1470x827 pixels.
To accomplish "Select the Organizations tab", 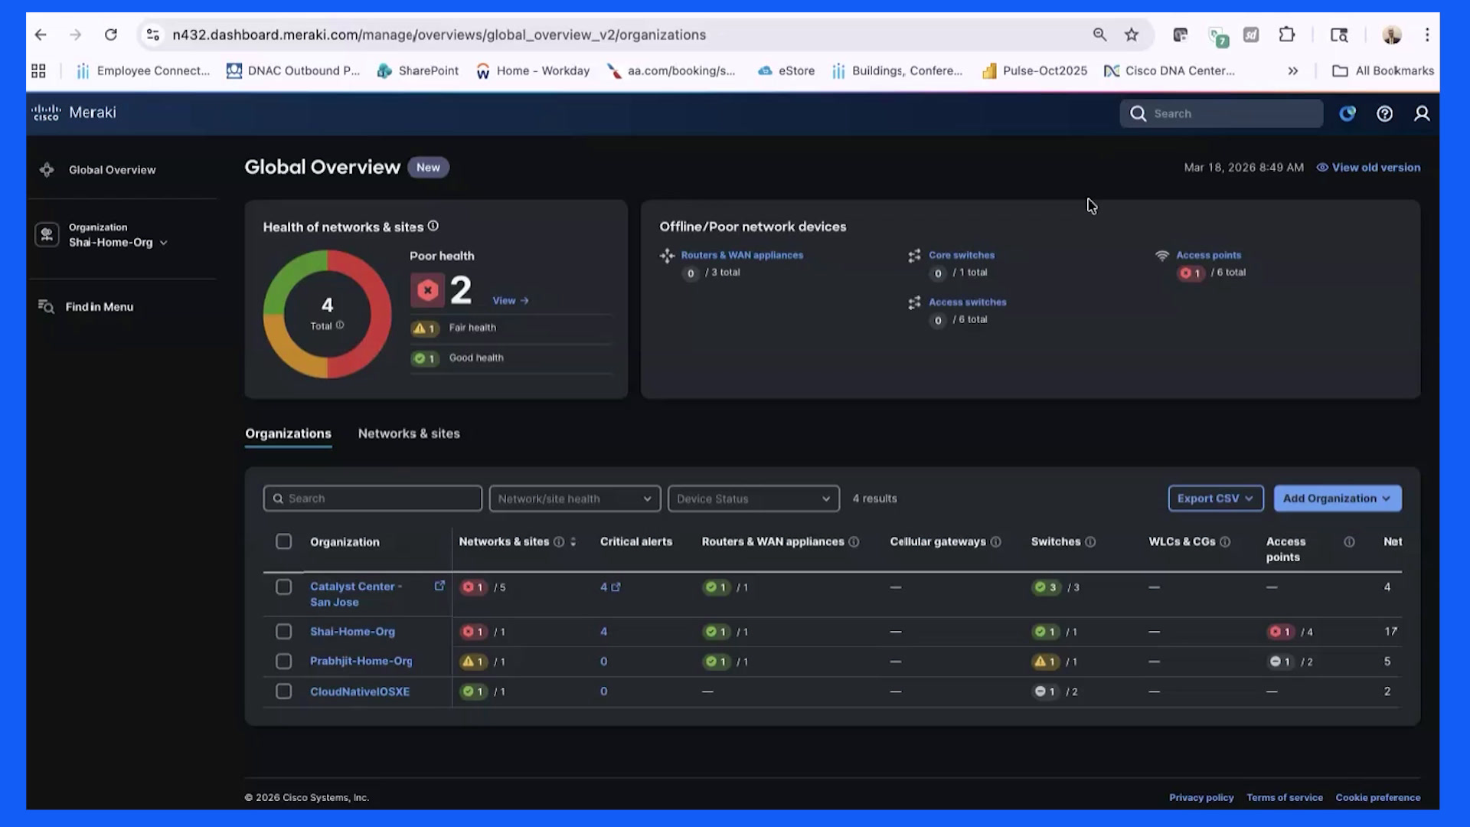I will (x=288, y=433).
